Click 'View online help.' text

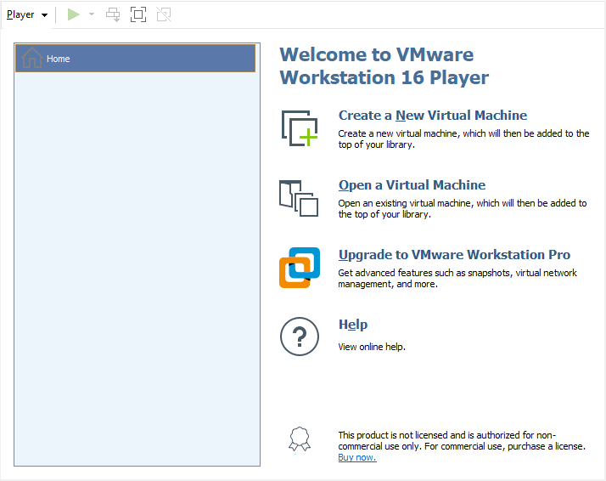click(x=372, y=347)
